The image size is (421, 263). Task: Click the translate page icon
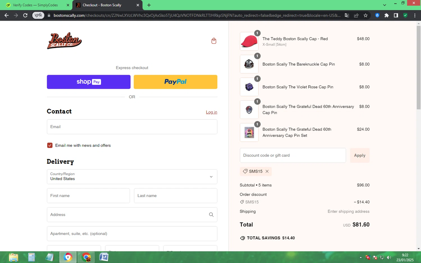coord(347,15)
